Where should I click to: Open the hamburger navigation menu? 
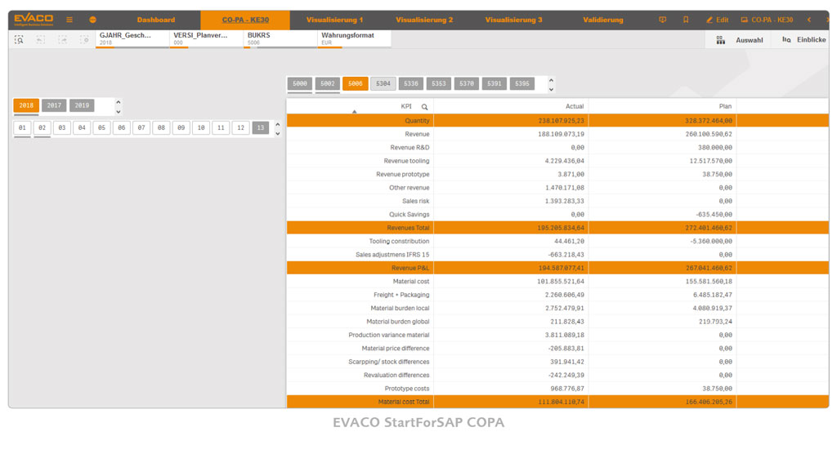[x=69, y=20]
